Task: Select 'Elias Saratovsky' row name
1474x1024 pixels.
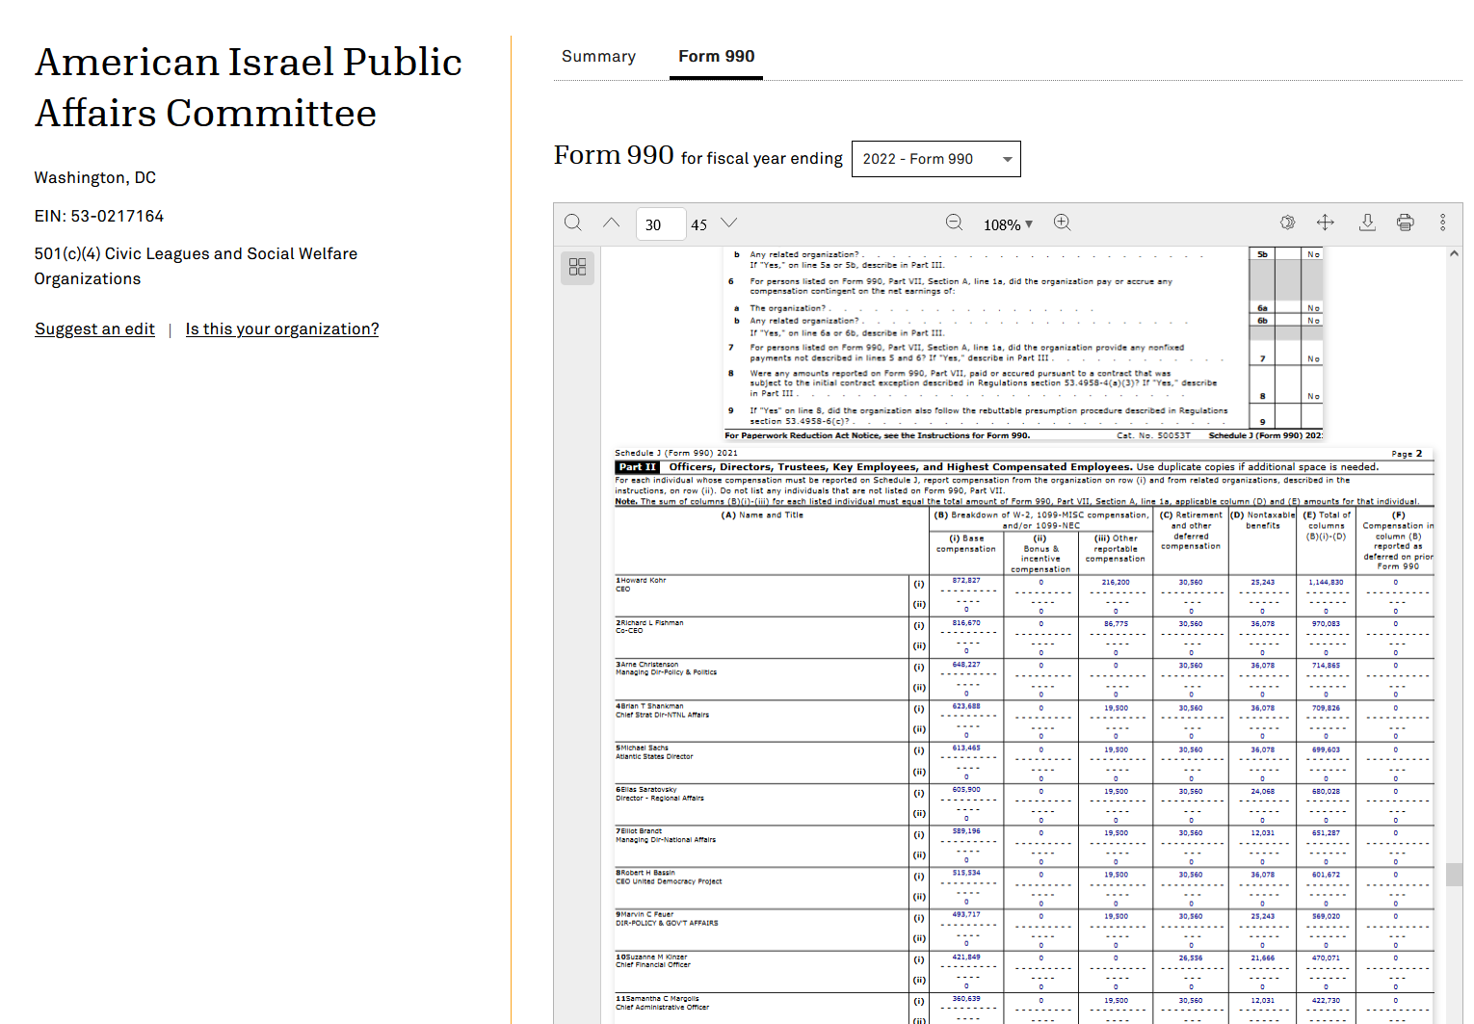Action: click(x=648, y=789)
